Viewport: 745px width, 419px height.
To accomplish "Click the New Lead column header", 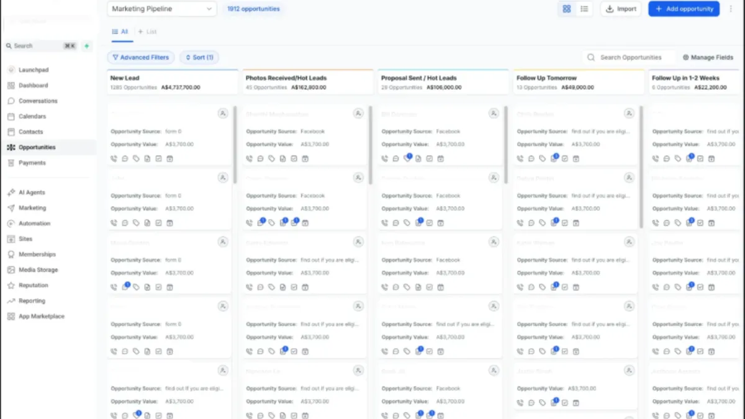I will coord(172,83).
